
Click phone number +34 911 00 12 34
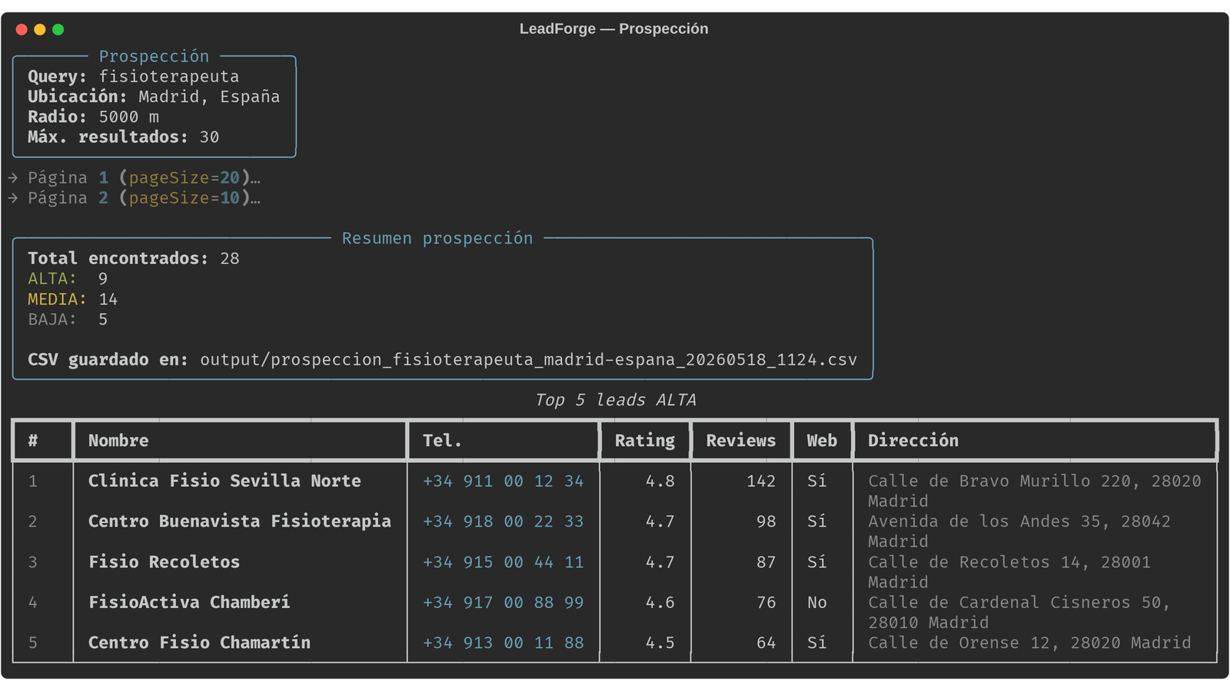coord(504,481)
